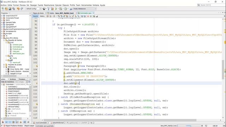This screenshot has height=127, width=226.
Task: Collapse the crud package node
Action: pyautogui.click(x=6, y=42)
